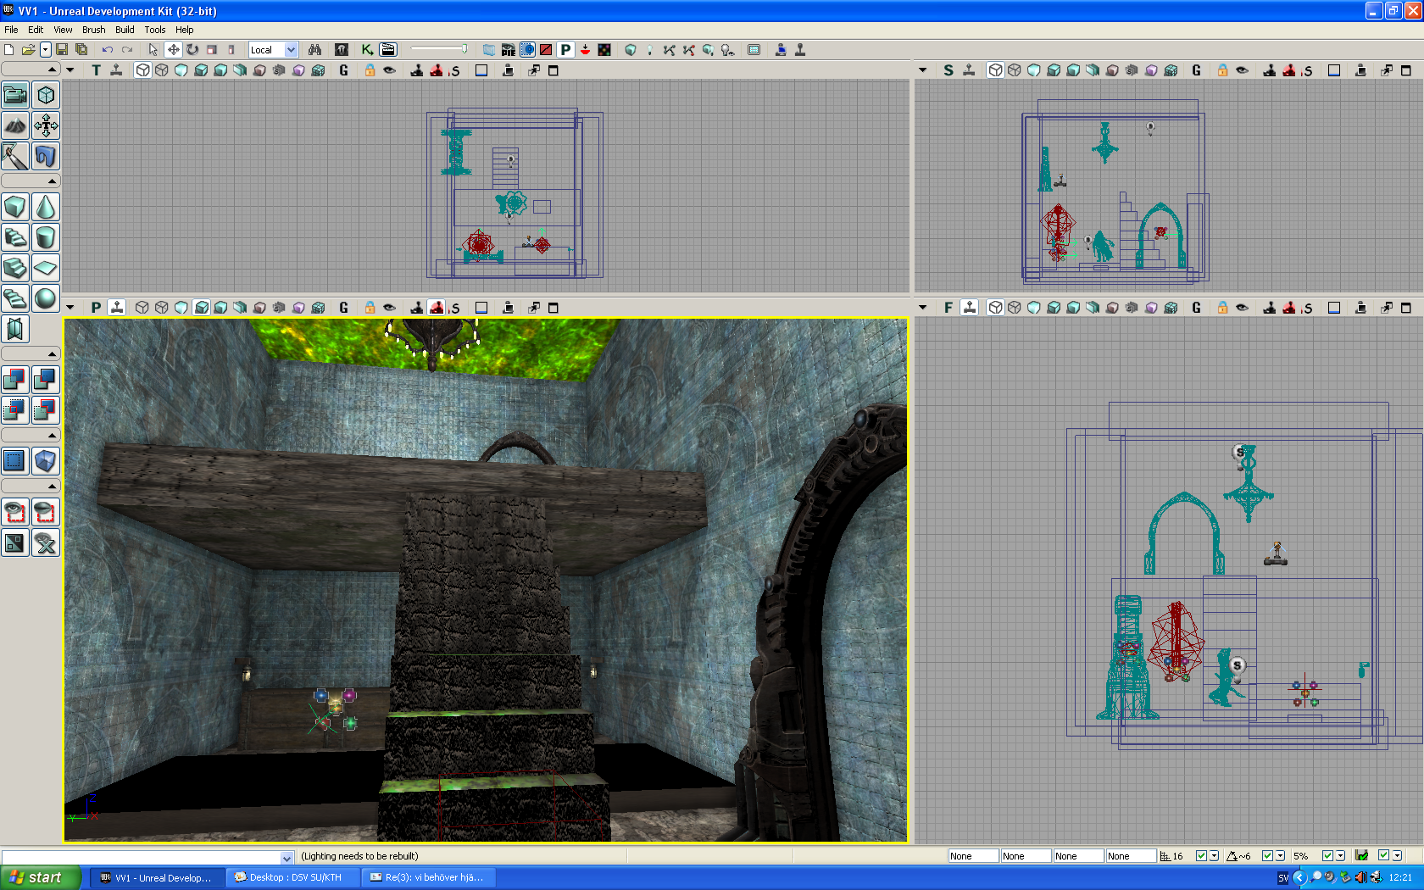
Task: Click the command input field at bottom-left
Action: 147,857
